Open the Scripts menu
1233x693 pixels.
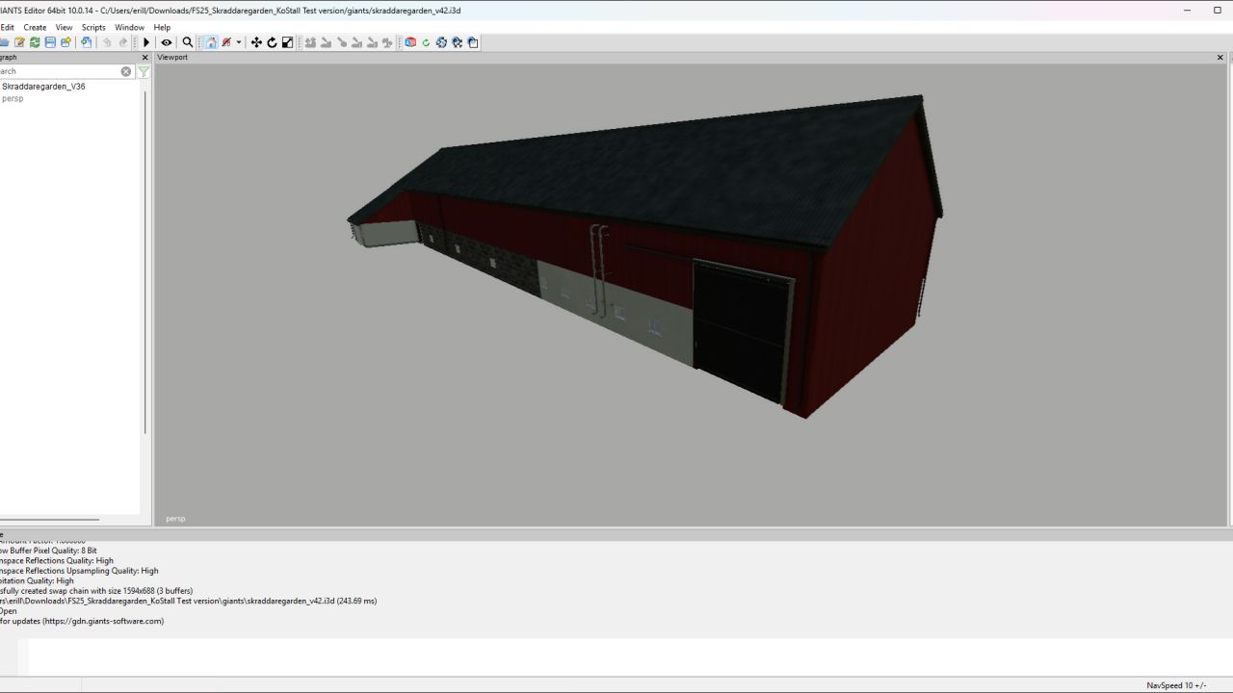click(x=93, y=27)
